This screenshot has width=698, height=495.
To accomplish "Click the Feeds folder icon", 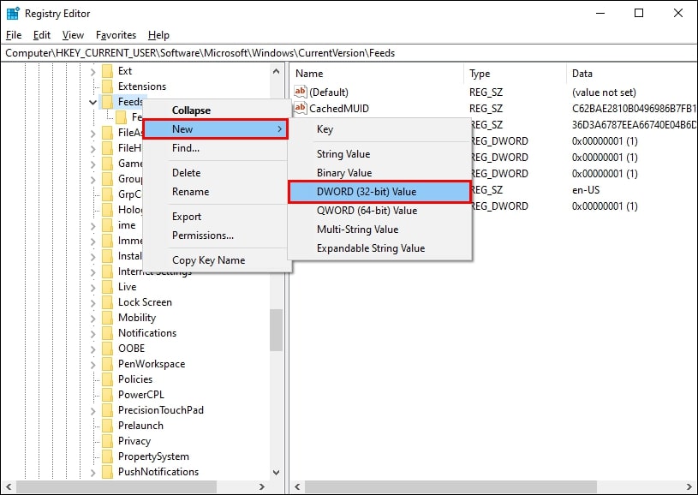I will click(x=107, y=102).
